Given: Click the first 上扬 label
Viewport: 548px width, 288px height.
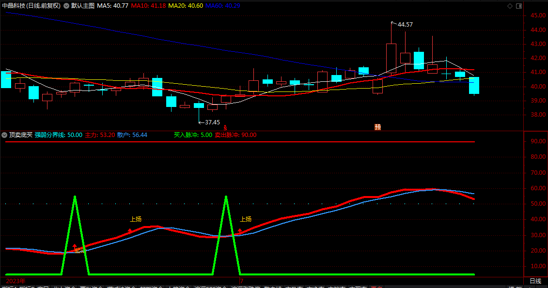Looking at the screenshot, I should (136, 219).
